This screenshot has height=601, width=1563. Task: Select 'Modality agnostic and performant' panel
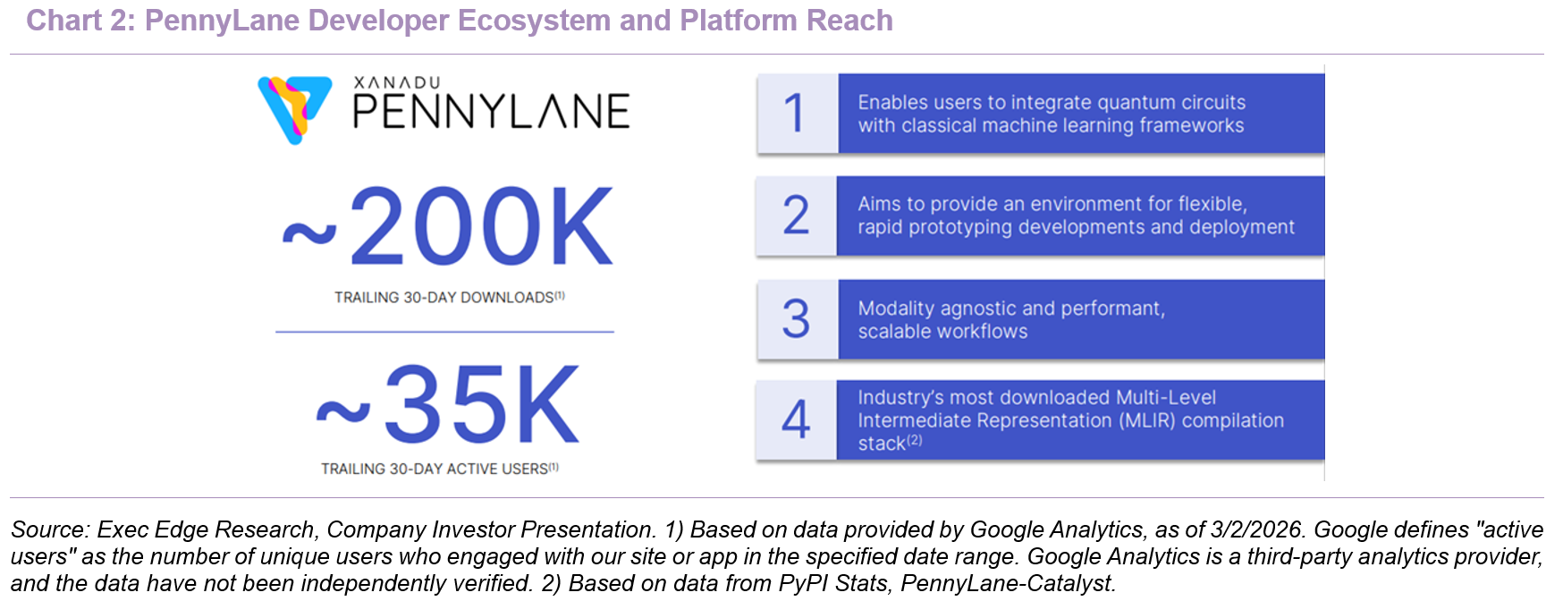(1081, 319)
